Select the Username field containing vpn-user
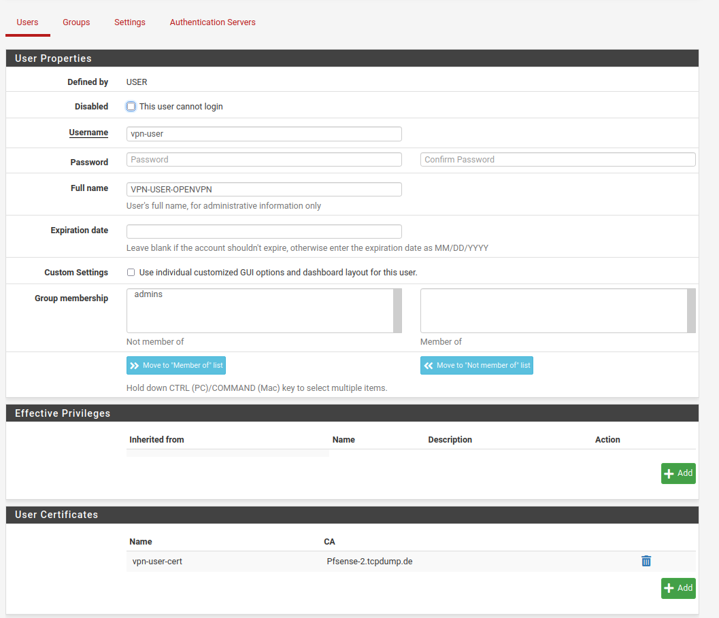Image resolution: width=719 pixels, height=618 pixels. 264,133
